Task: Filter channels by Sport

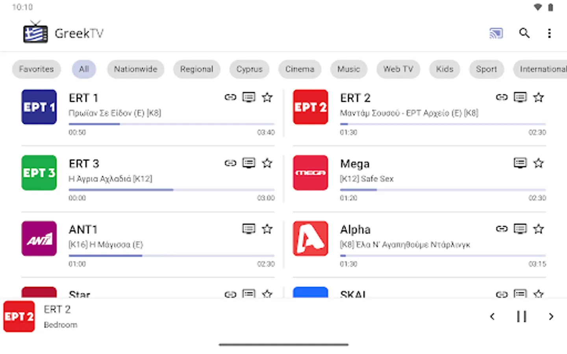Action: [x=486, y=69]
